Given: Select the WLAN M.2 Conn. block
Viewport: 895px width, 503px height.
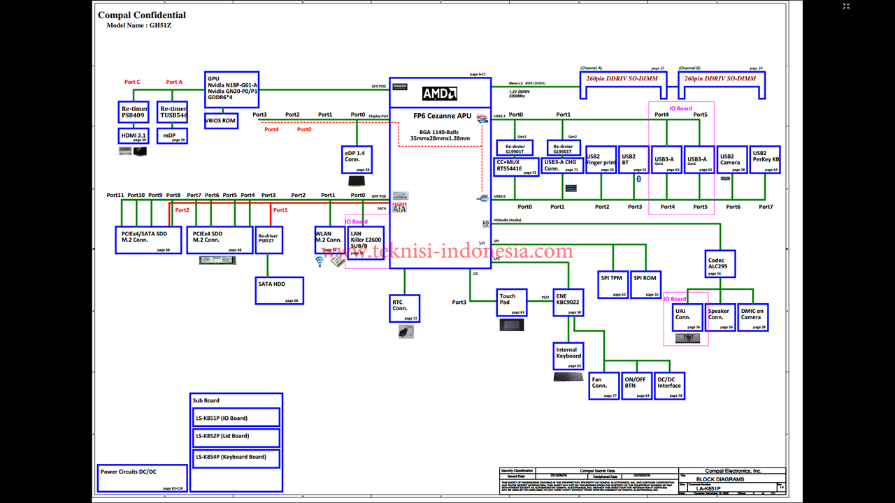Looking at the screenshot, I should point(329,240).
